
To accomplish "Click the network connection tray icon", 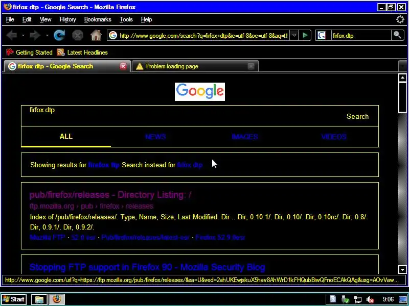I will coord(357,299).
